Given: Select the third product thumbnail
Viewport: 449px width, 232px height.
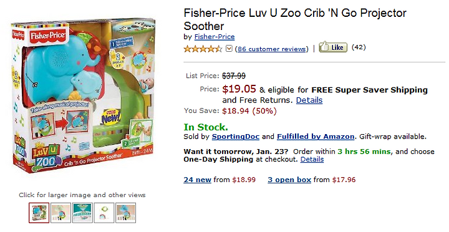Looking at the screenshot, I should point(82,213).
